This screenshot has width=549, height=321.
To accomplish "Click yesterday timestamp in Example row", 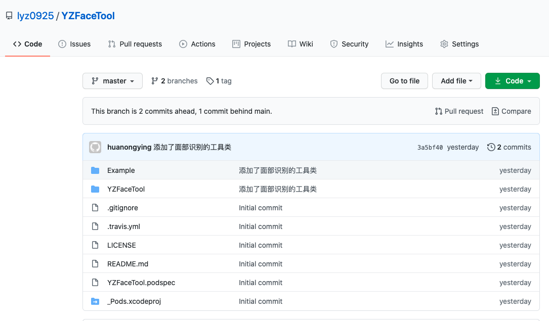I will [x=515, y=170].
